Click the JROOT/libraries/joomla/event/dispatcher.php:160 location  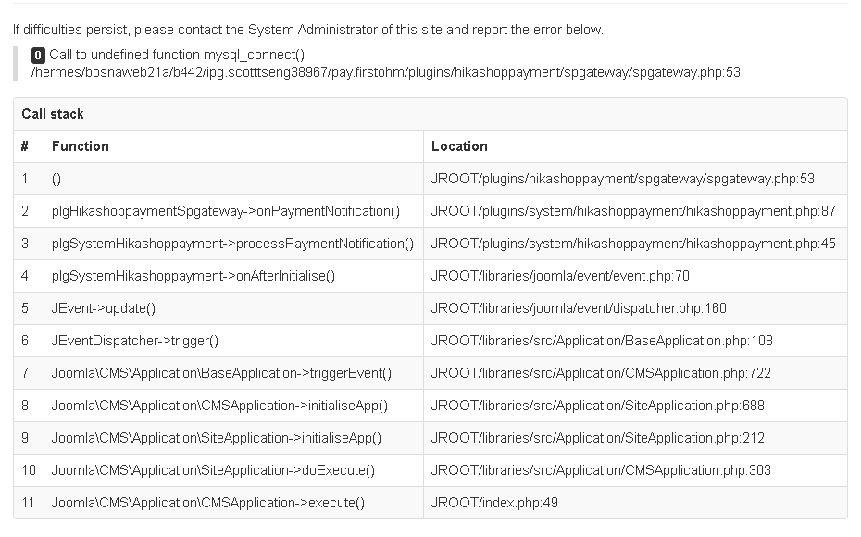[x=579, y=308]
